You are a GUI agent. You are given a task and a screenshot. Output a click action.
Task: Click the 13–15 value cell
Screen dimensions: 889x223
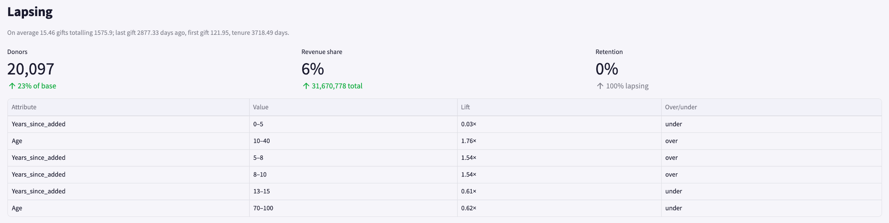click(x=353, y=191)
